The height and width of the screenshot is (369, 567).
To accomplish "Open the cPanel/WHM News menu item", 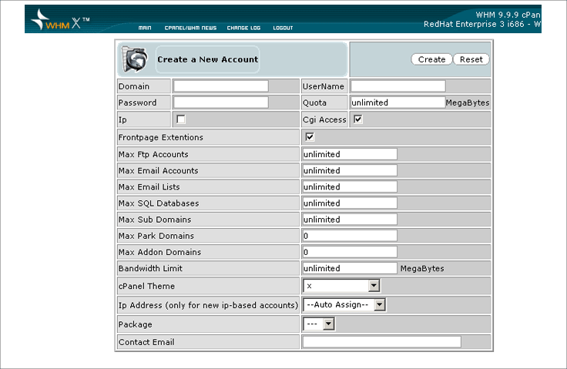I will 190,28.
